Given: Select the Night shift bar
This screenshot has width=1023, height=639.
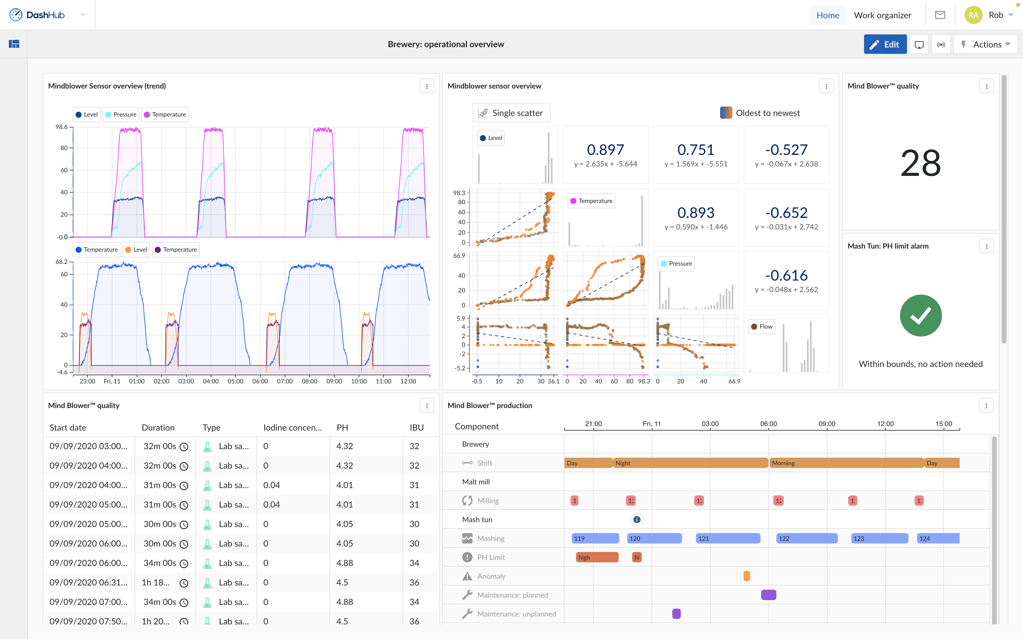Looking at the screenshot, I should click(x=690, y=463).
